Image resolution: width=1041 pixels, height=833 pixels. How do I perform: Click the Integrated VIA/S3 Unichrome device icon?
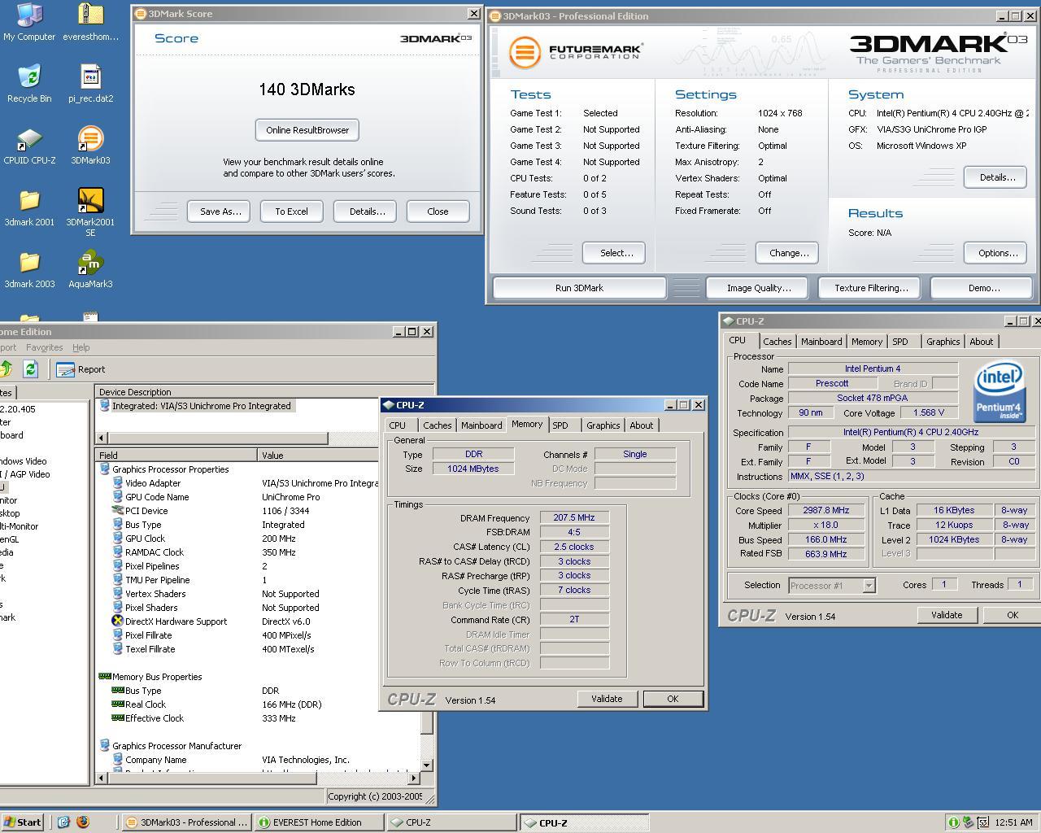point(104,406)
